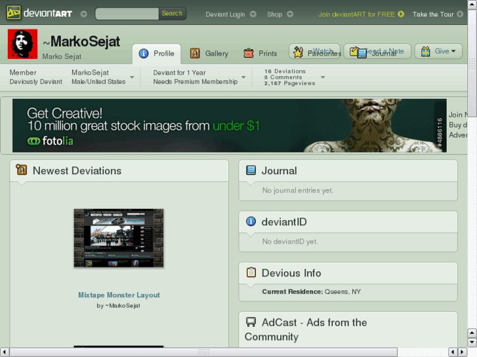Open the Prints tab
The image size is (477, 357).
pos(260,54)
